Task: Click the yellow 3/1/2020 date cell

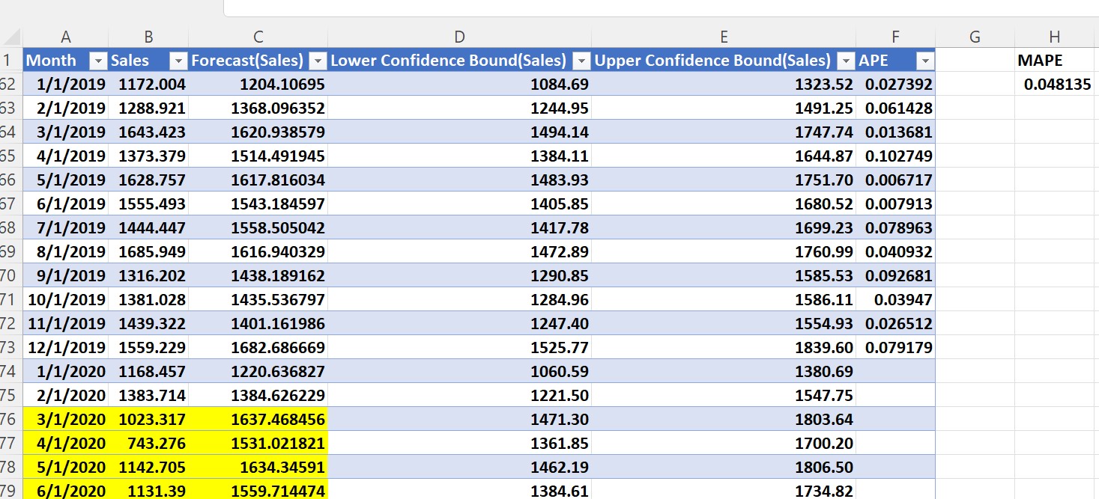Action: coord(66,420)
